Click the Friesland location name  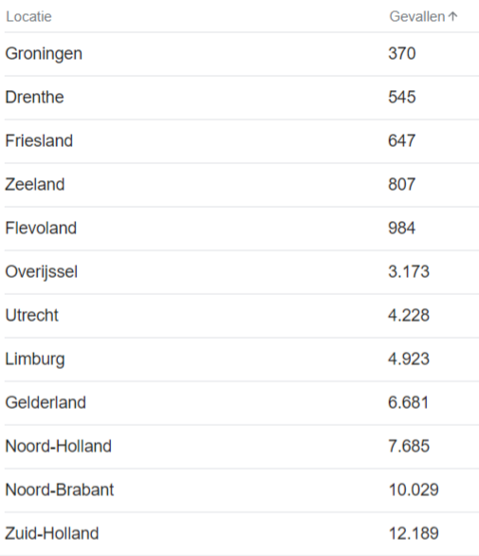pos(39,140)
